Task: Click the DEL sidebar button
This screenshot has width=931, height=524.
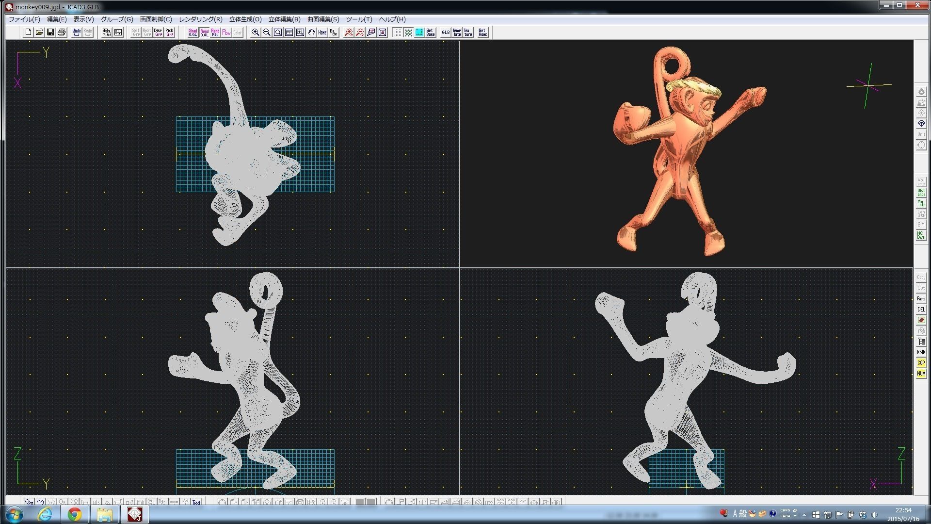Action: click(x=921, y=310)
